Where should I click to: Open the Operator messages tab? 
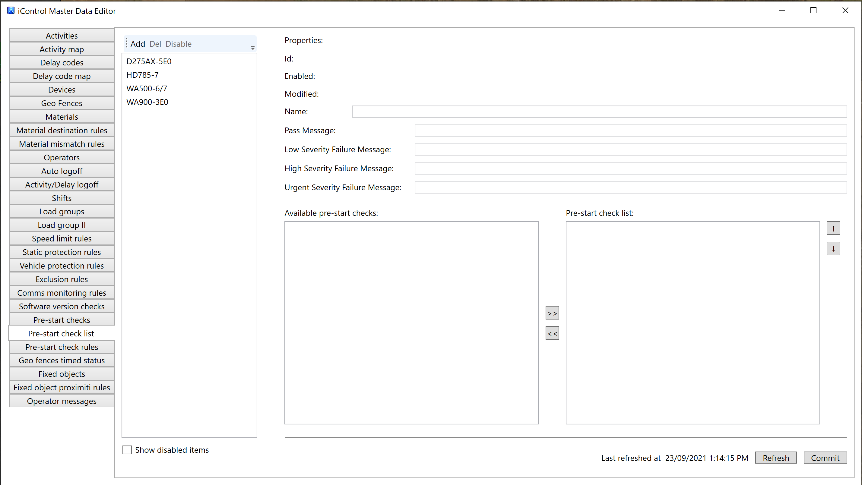[x=62, y=401]
